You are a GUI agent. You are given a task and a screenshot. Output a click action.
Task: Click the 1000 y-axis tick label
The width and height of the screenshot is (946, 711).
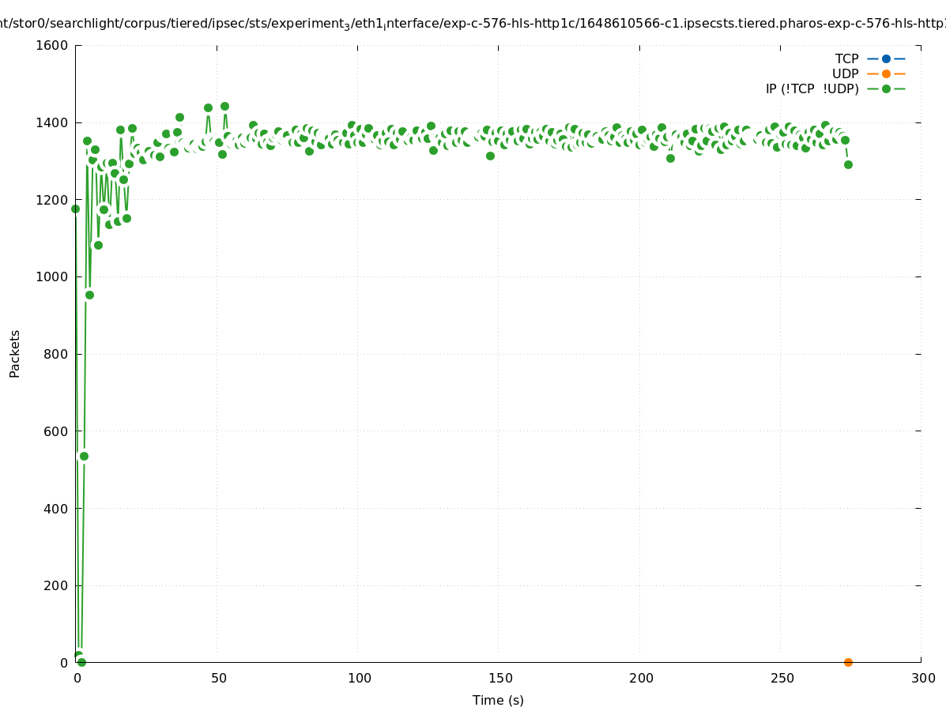[52, 276]
